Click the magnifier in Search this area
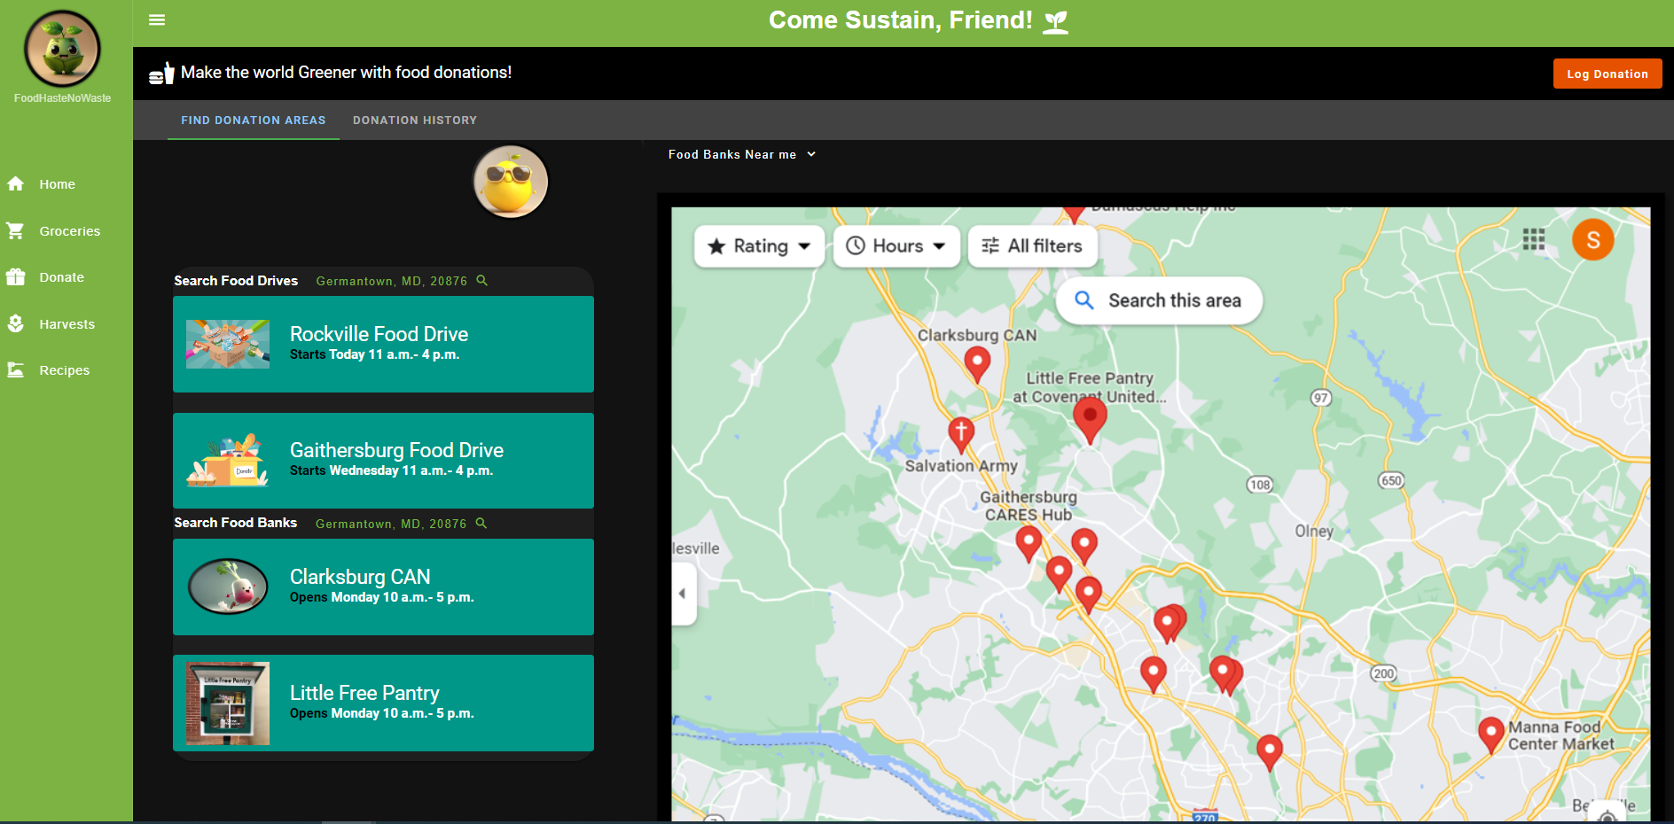 click(1084, 300)
